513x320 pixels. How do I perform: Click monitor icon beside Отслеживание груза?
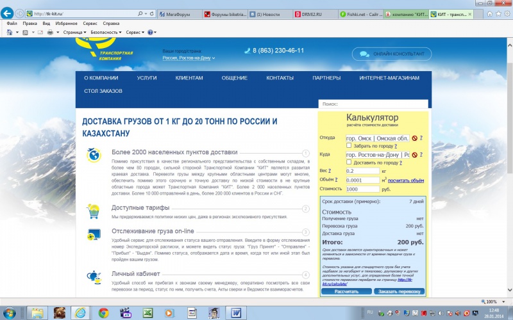(x=94, y=234)
